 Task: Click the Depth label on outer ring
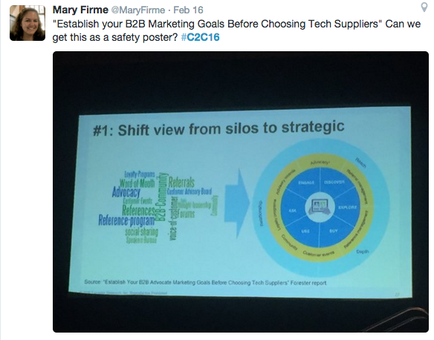[363, 251]
